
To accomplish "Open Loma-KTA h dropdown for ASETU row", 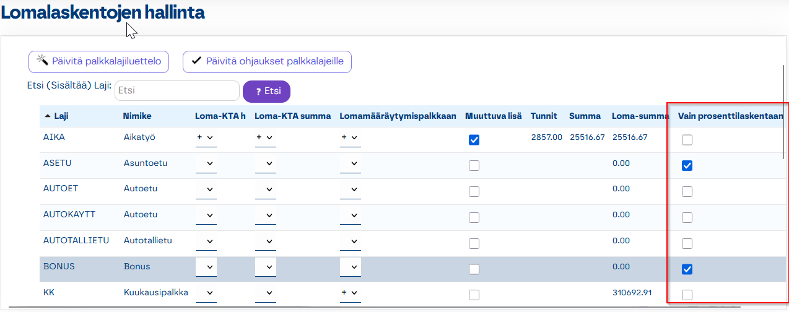I will click(x=206, y=163).
